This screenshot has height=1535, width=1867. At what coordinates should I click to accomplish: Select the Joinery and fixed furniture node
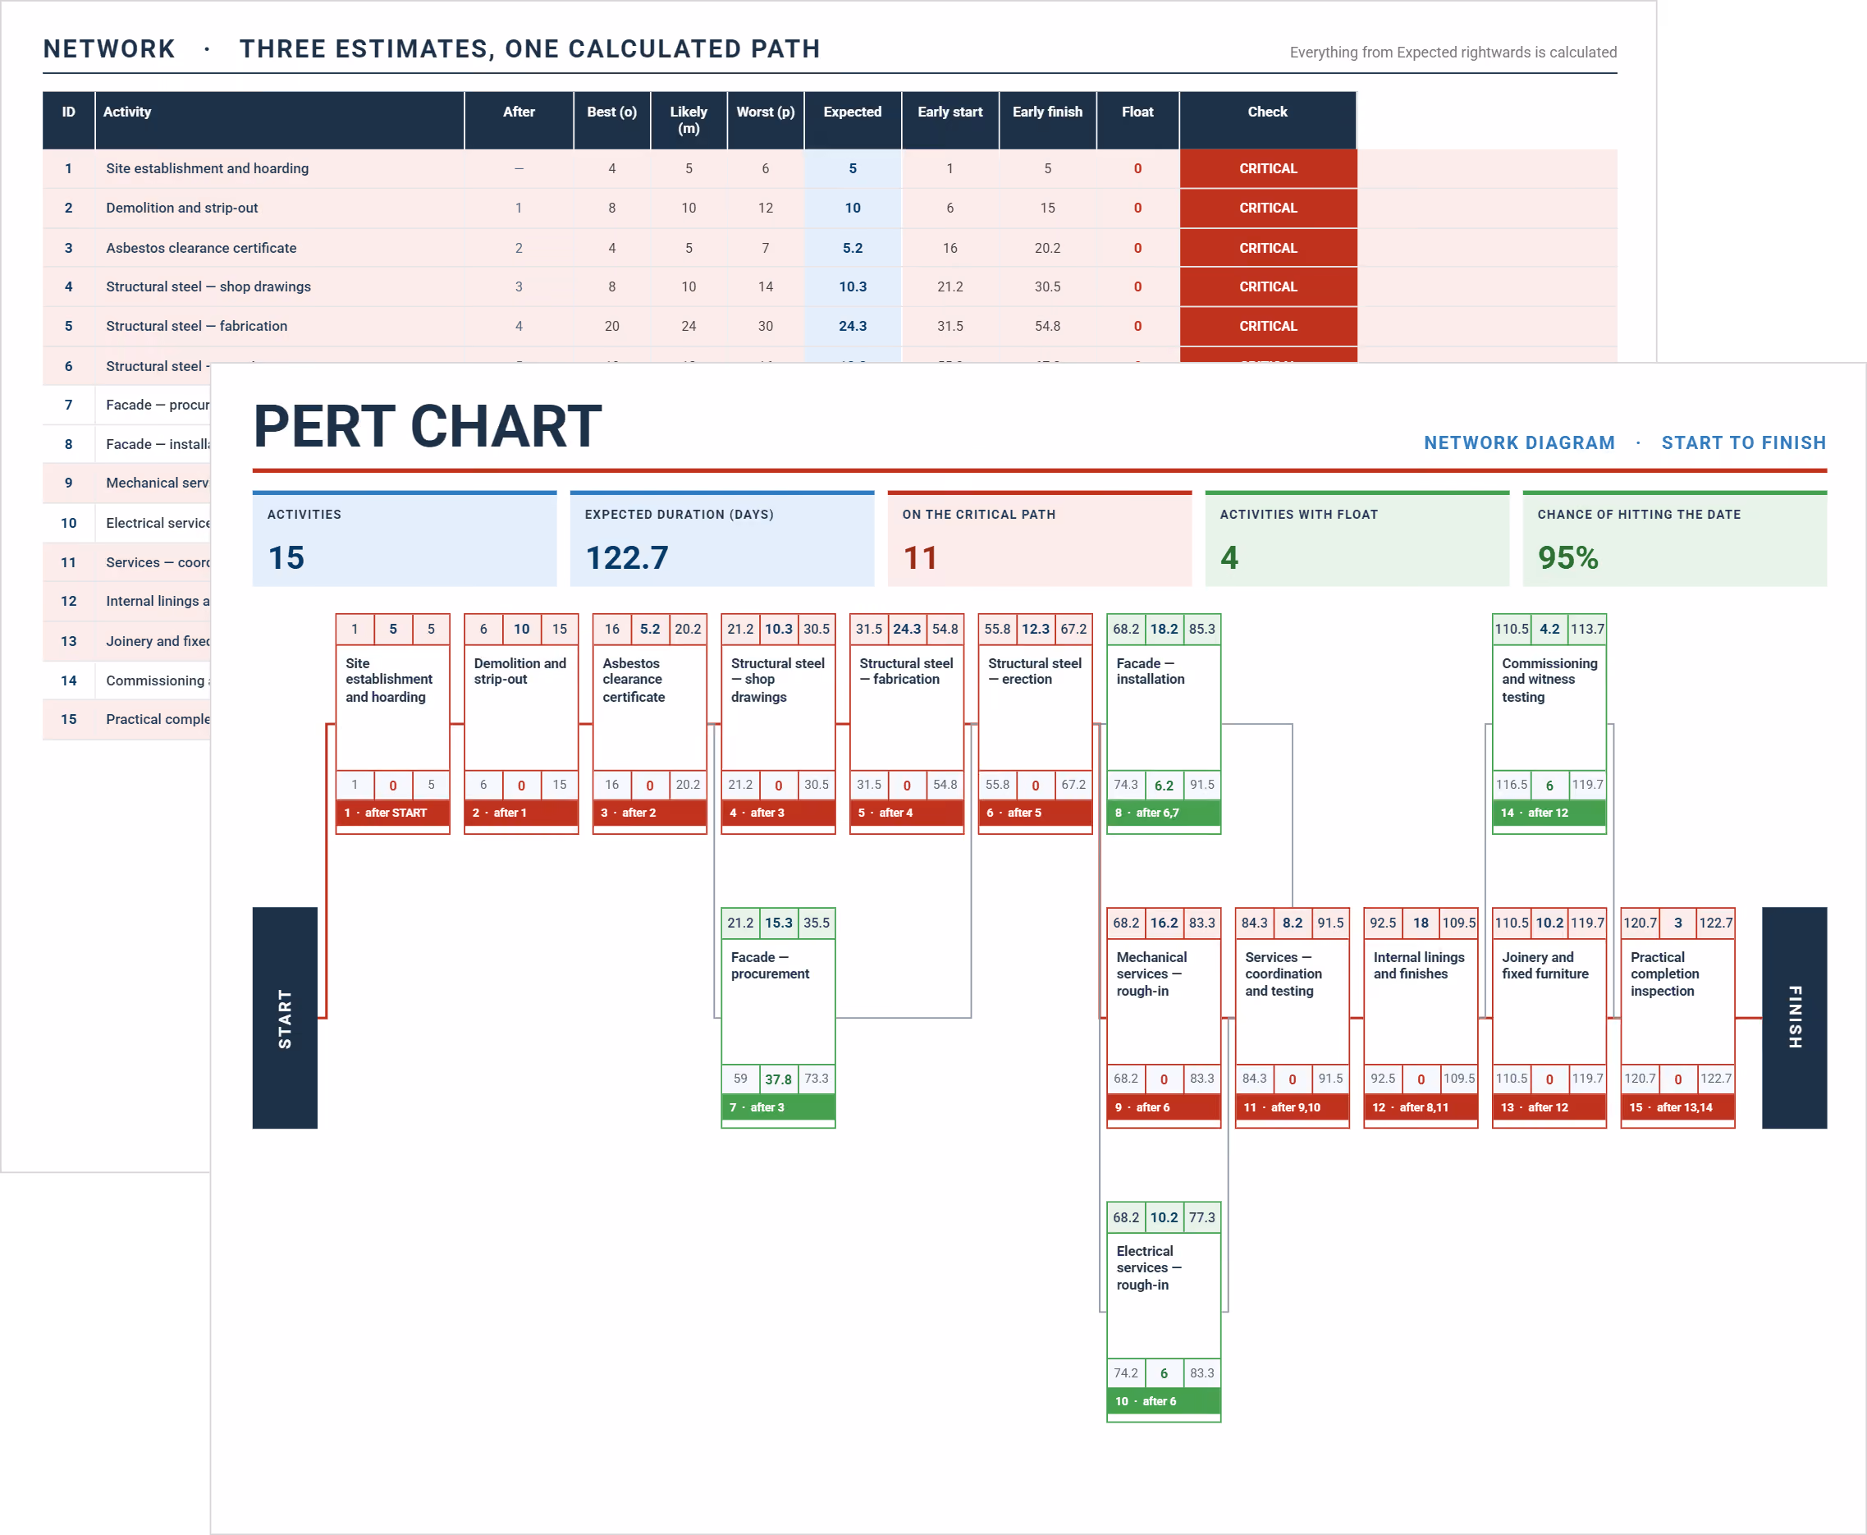point(1549,1018)
